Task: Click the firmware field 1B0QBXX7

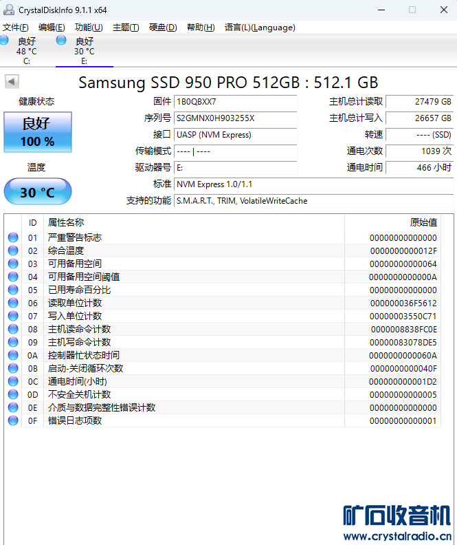Action: [x=235, y=102]
